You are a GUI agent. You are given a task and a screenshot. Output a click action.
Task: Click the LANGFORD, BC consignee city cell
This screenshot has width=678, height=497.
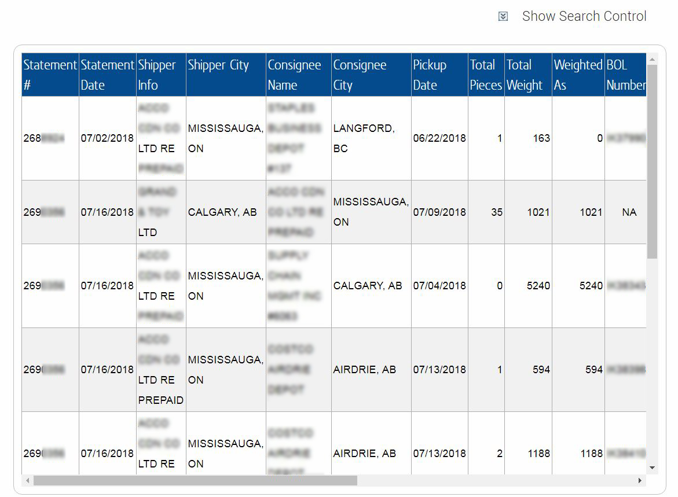pyautogui.click(x=372, y=138)
